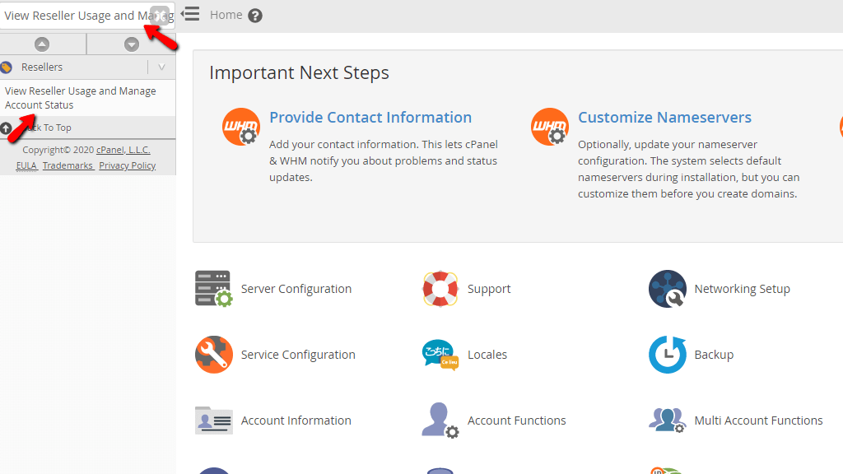Open the help question mark icon

click(255, 16)
